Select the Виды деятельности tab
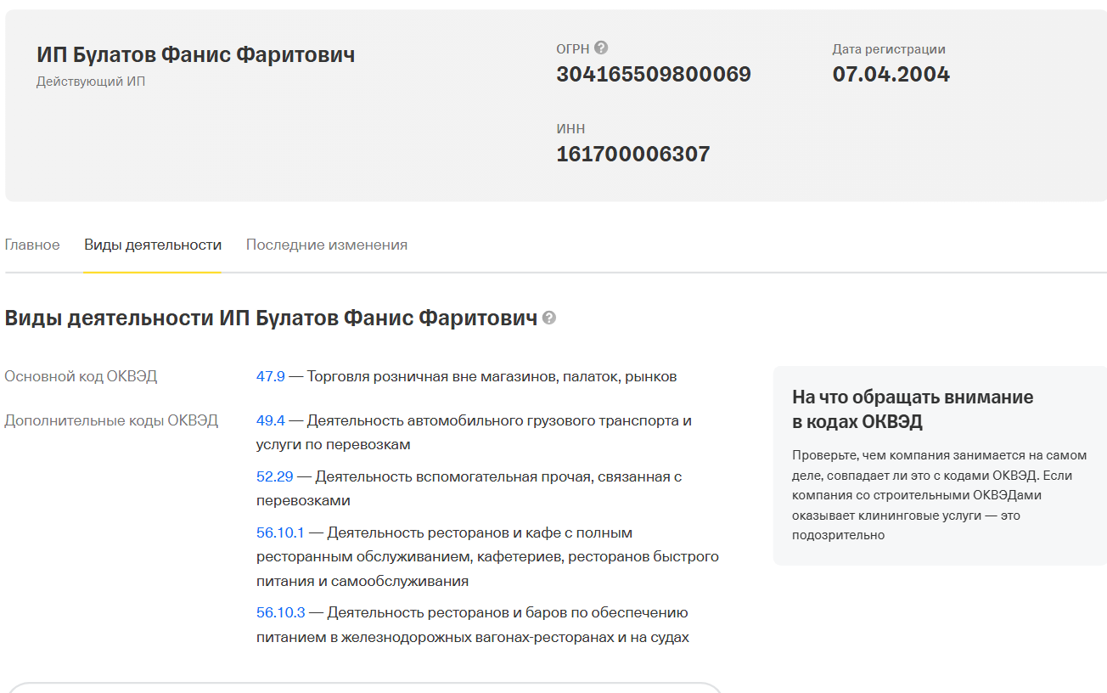The width and height of the screenshot is (1107, 693). pyautogui.click(x=152, y=244)
